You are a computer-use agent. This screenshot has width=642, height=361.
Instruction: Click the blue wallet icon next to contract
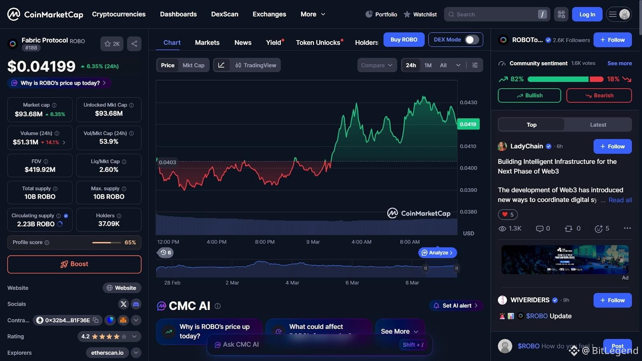pos(110,320)
